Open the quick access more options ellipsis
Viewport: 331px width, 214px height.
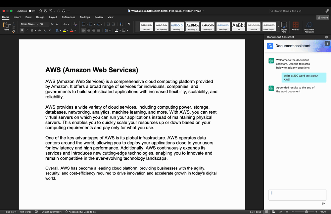(69, 11)
